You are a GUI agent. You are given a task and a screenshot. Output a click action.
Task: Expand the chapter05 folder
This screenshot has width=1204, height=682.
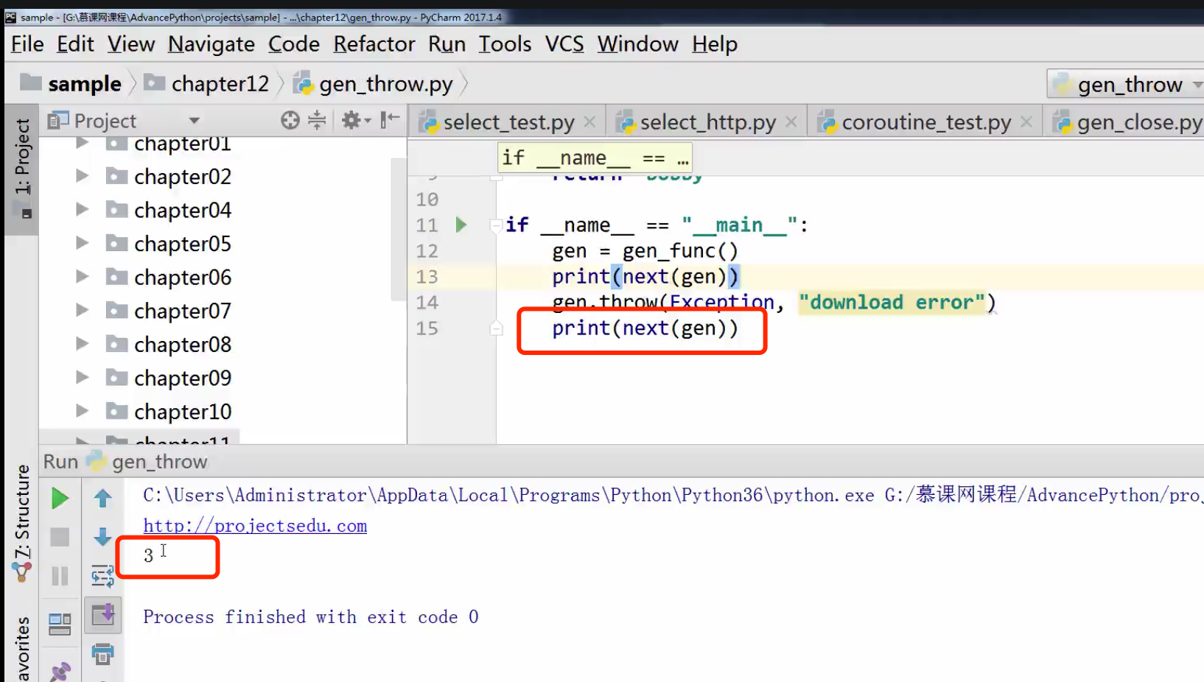[x=82, y=243]
